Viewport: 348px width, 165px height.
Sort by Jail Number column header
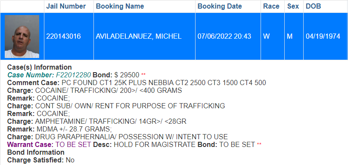pos(66,6)
